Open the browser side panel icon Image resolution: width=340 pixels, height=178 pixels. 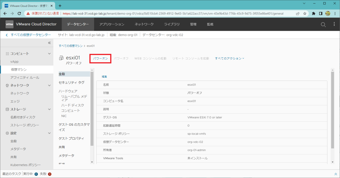(x=321, y=13)
